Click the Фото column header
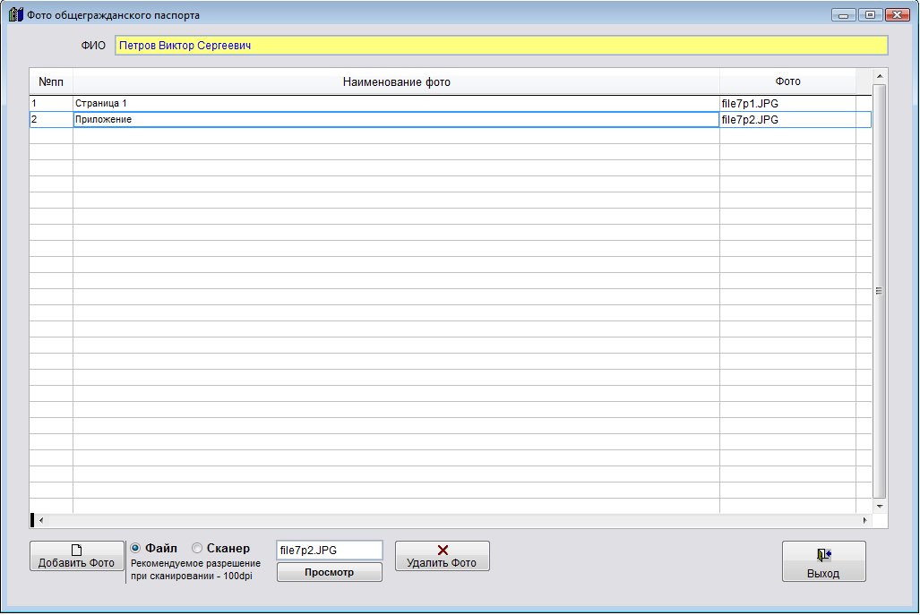The width and height of the screenshot is (920, 615). (787, 81)
